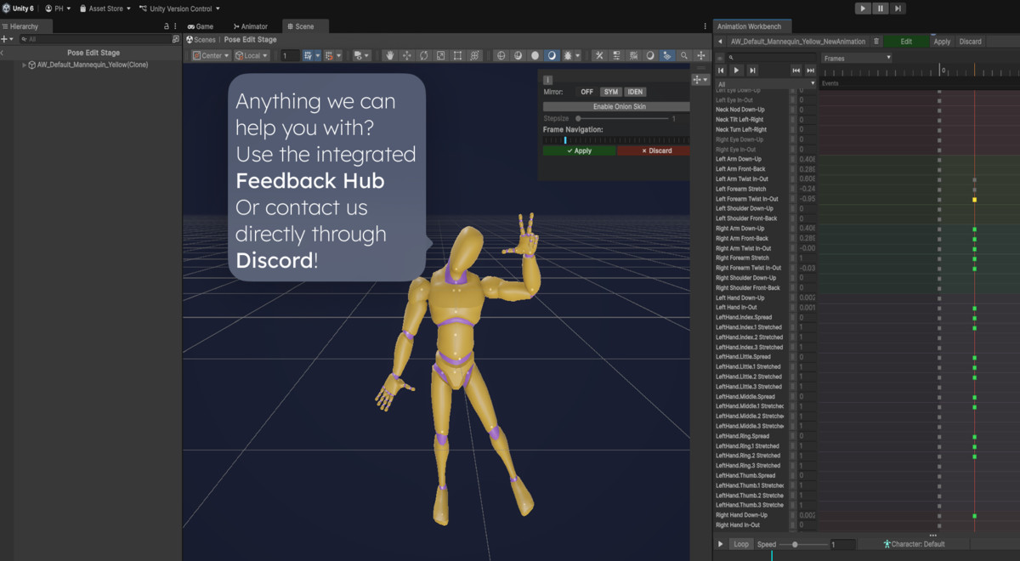Click the debug bug icon in Scene toolbar
Screen dimensions: 1020x561
point(568,55)
